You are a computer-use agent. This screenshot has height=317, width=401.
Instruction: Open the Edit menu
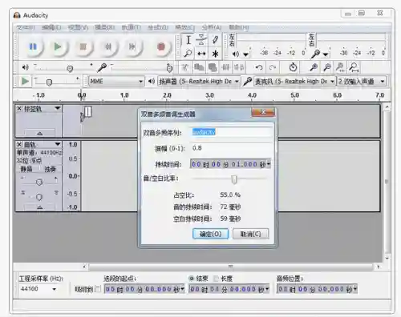[51, 27]
